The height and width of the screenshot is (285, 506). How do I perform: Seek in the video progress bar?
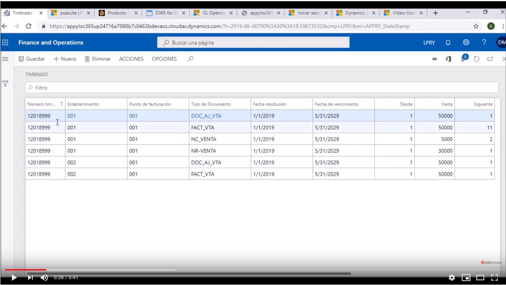tap(253, 270)
